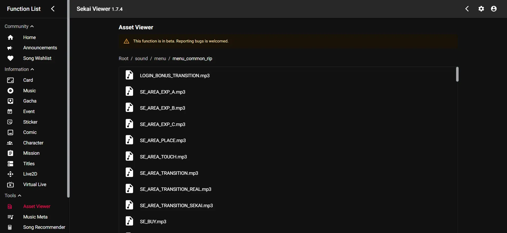
Task: Open LOGIN_BONUS_TRANSITION.mp3 file
Action: click(175, 76)
